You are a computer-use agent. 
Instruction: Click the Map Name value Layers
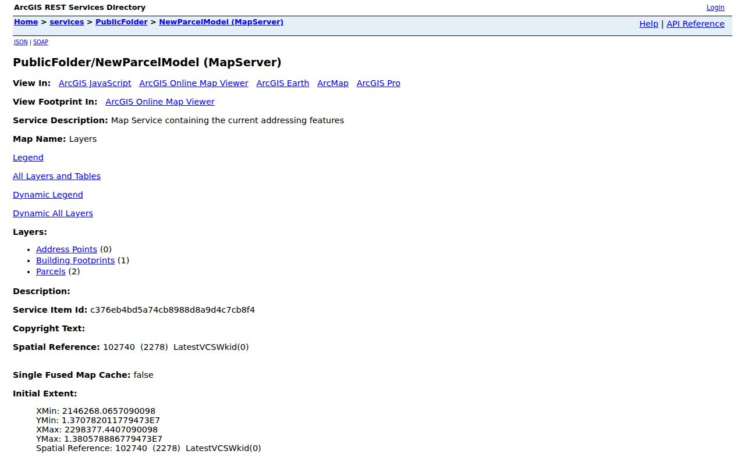pos(83,139)
